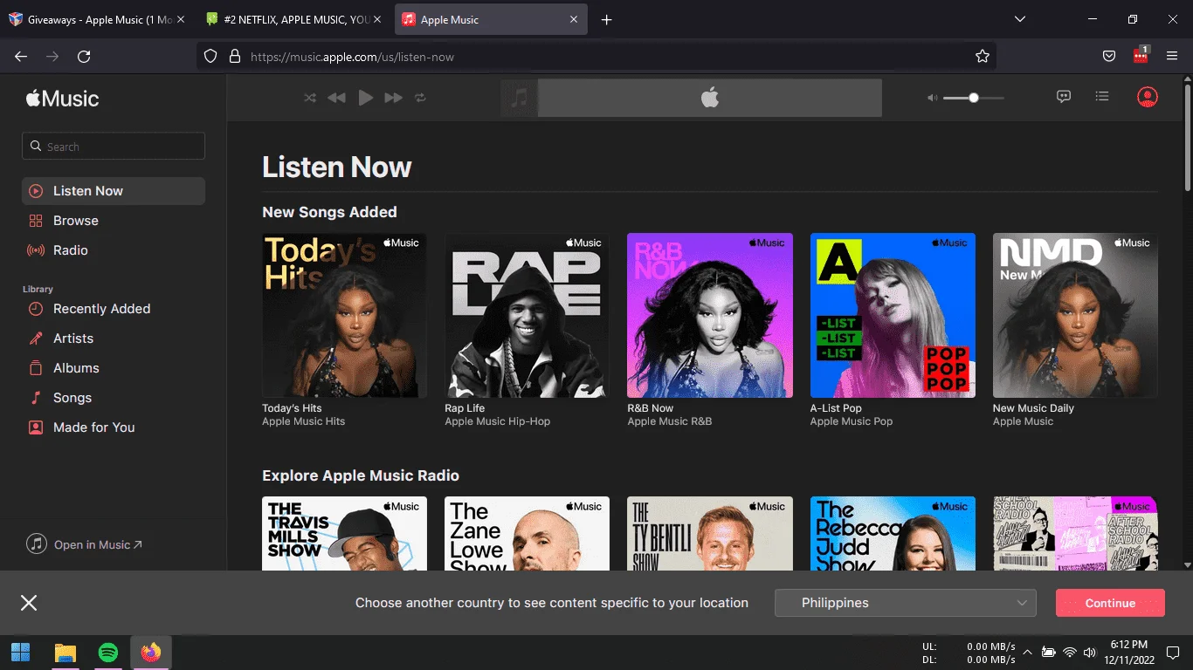This screenshot has width=1193, height=670.
Task: Show the Up Next queue list
Action: coord(1102,97)
